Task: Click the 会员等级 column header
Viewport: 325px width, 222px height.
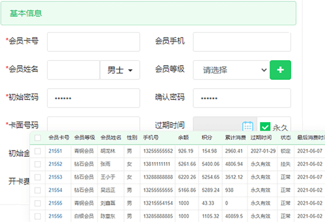Action: tap(84, 138)
